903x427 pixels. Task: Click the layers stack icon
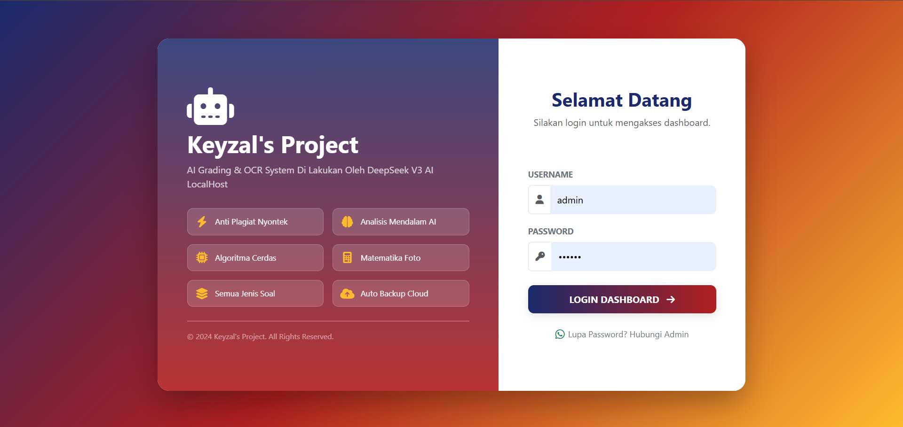coord(202,294)
